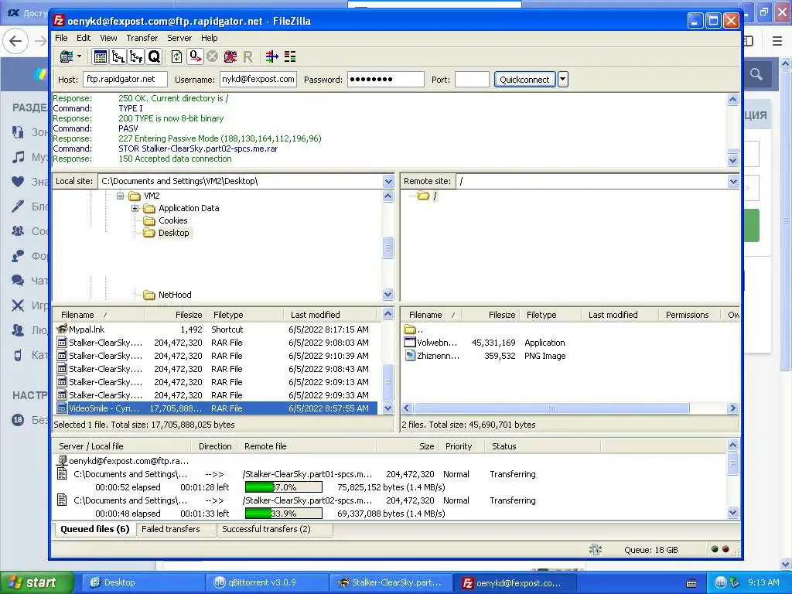Click the Quickconnect button

click(x=524, y=80)
